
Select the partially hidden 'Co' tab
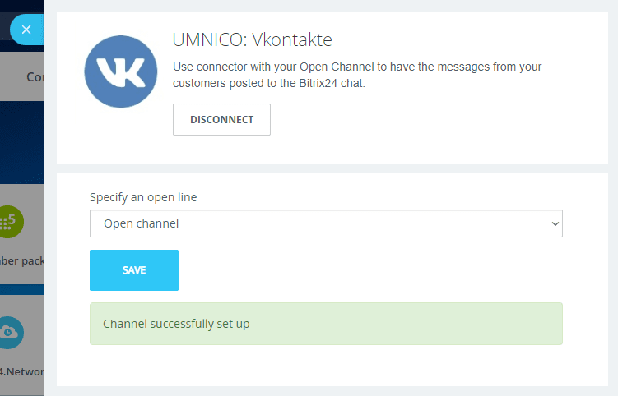pyautogui.click(x=35, y=76)
